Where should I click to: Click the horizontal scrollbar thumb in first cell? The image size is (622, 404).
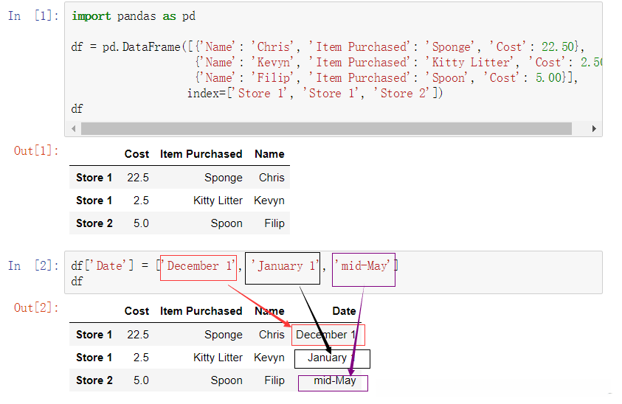[325, 129]
